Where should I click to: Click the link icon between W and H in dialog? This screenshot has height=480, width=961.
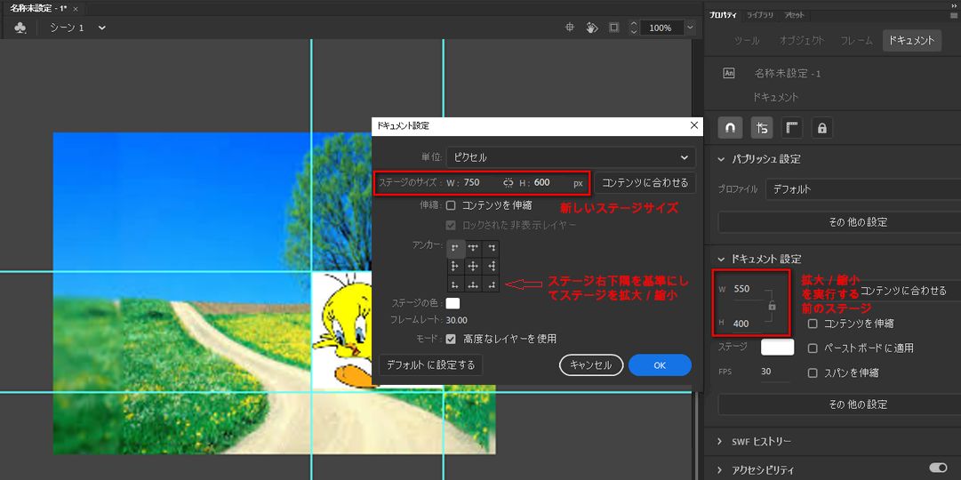(x=509, y=183)
